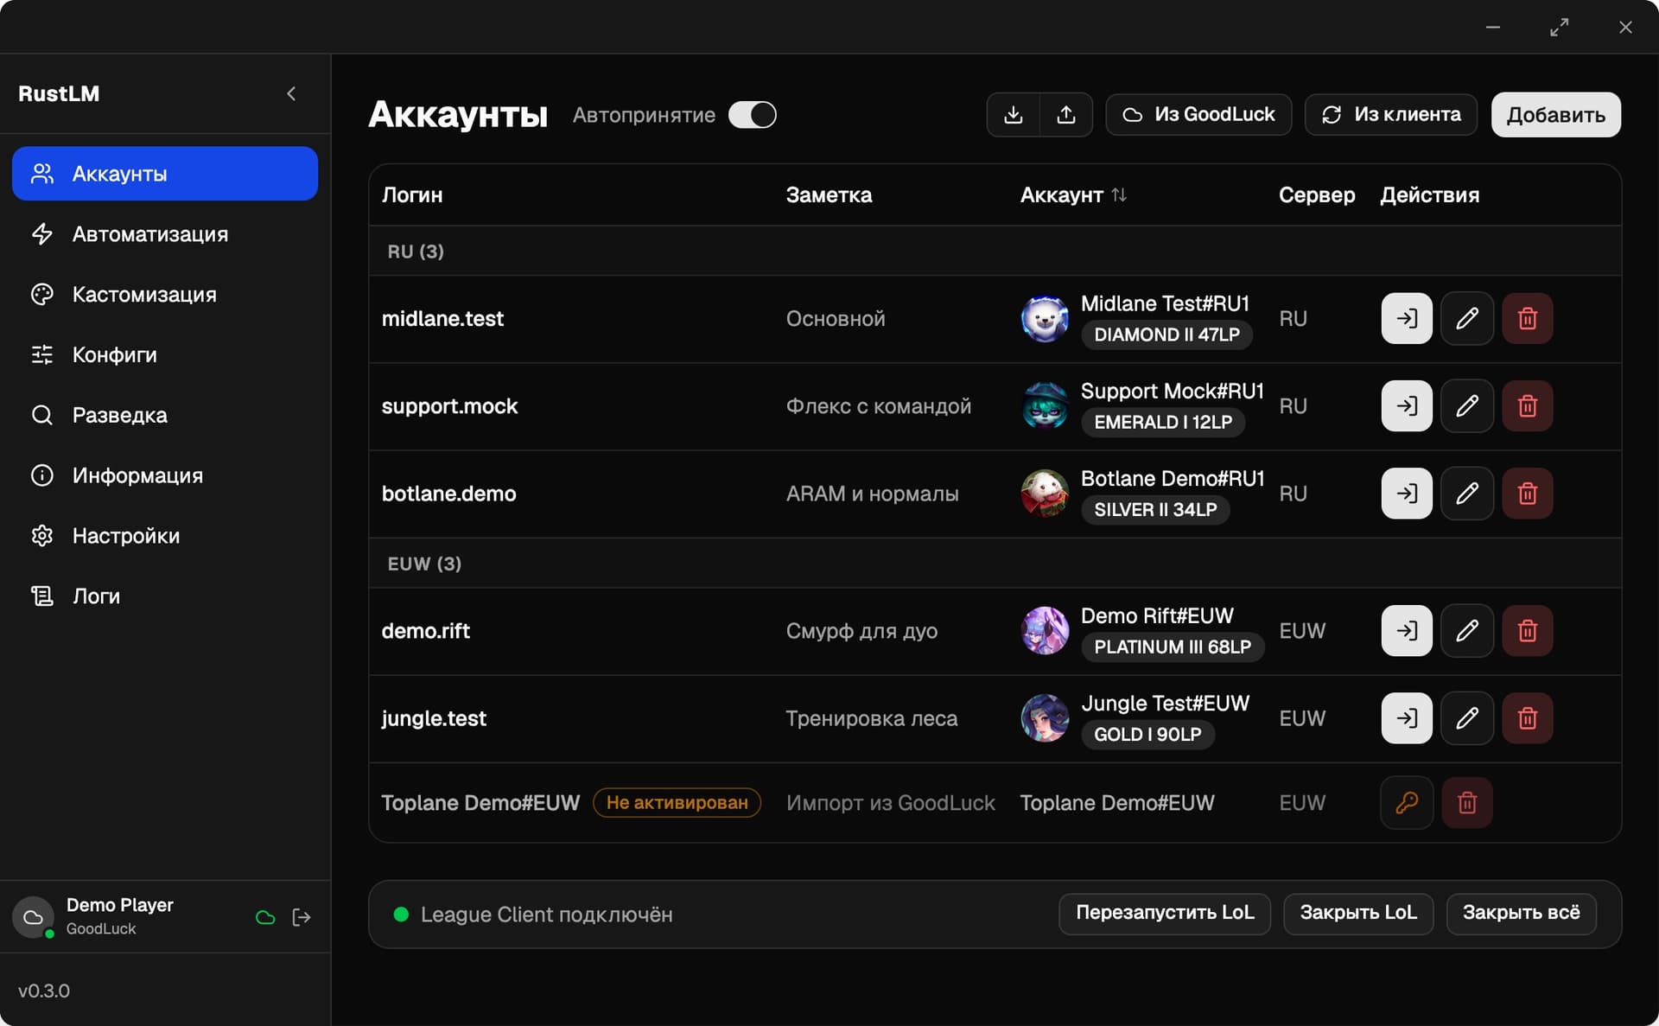Screen dimensions: 1659x1026
Task: Delete the midlane.test account
Action: point(1527,319)
